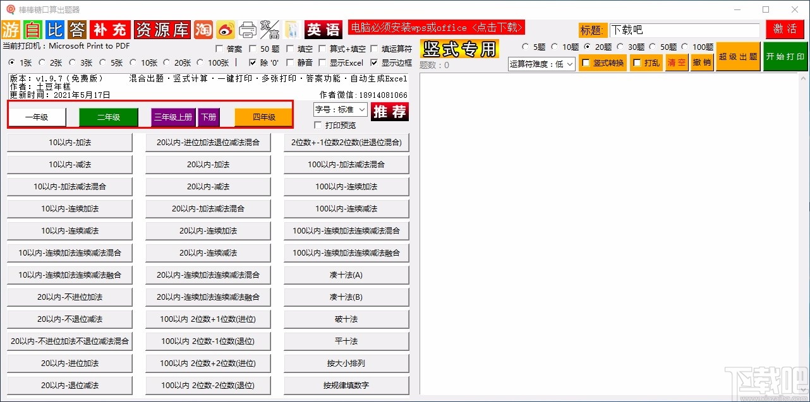Click the 清空 clear slider-styled control

coord(677,62)
